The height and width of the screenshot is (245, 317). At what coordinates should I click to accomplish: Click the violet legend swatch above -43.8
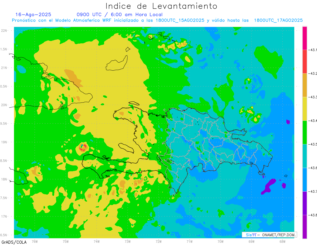305,203
